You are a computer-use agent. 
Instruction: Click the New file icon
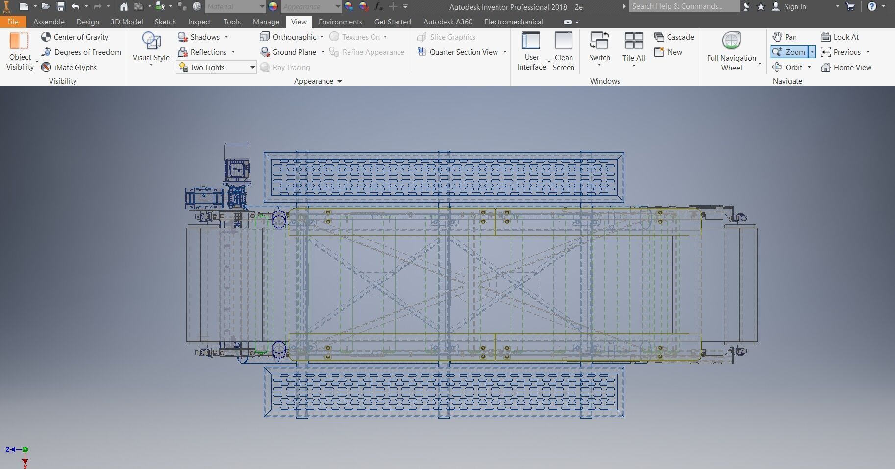24,6
